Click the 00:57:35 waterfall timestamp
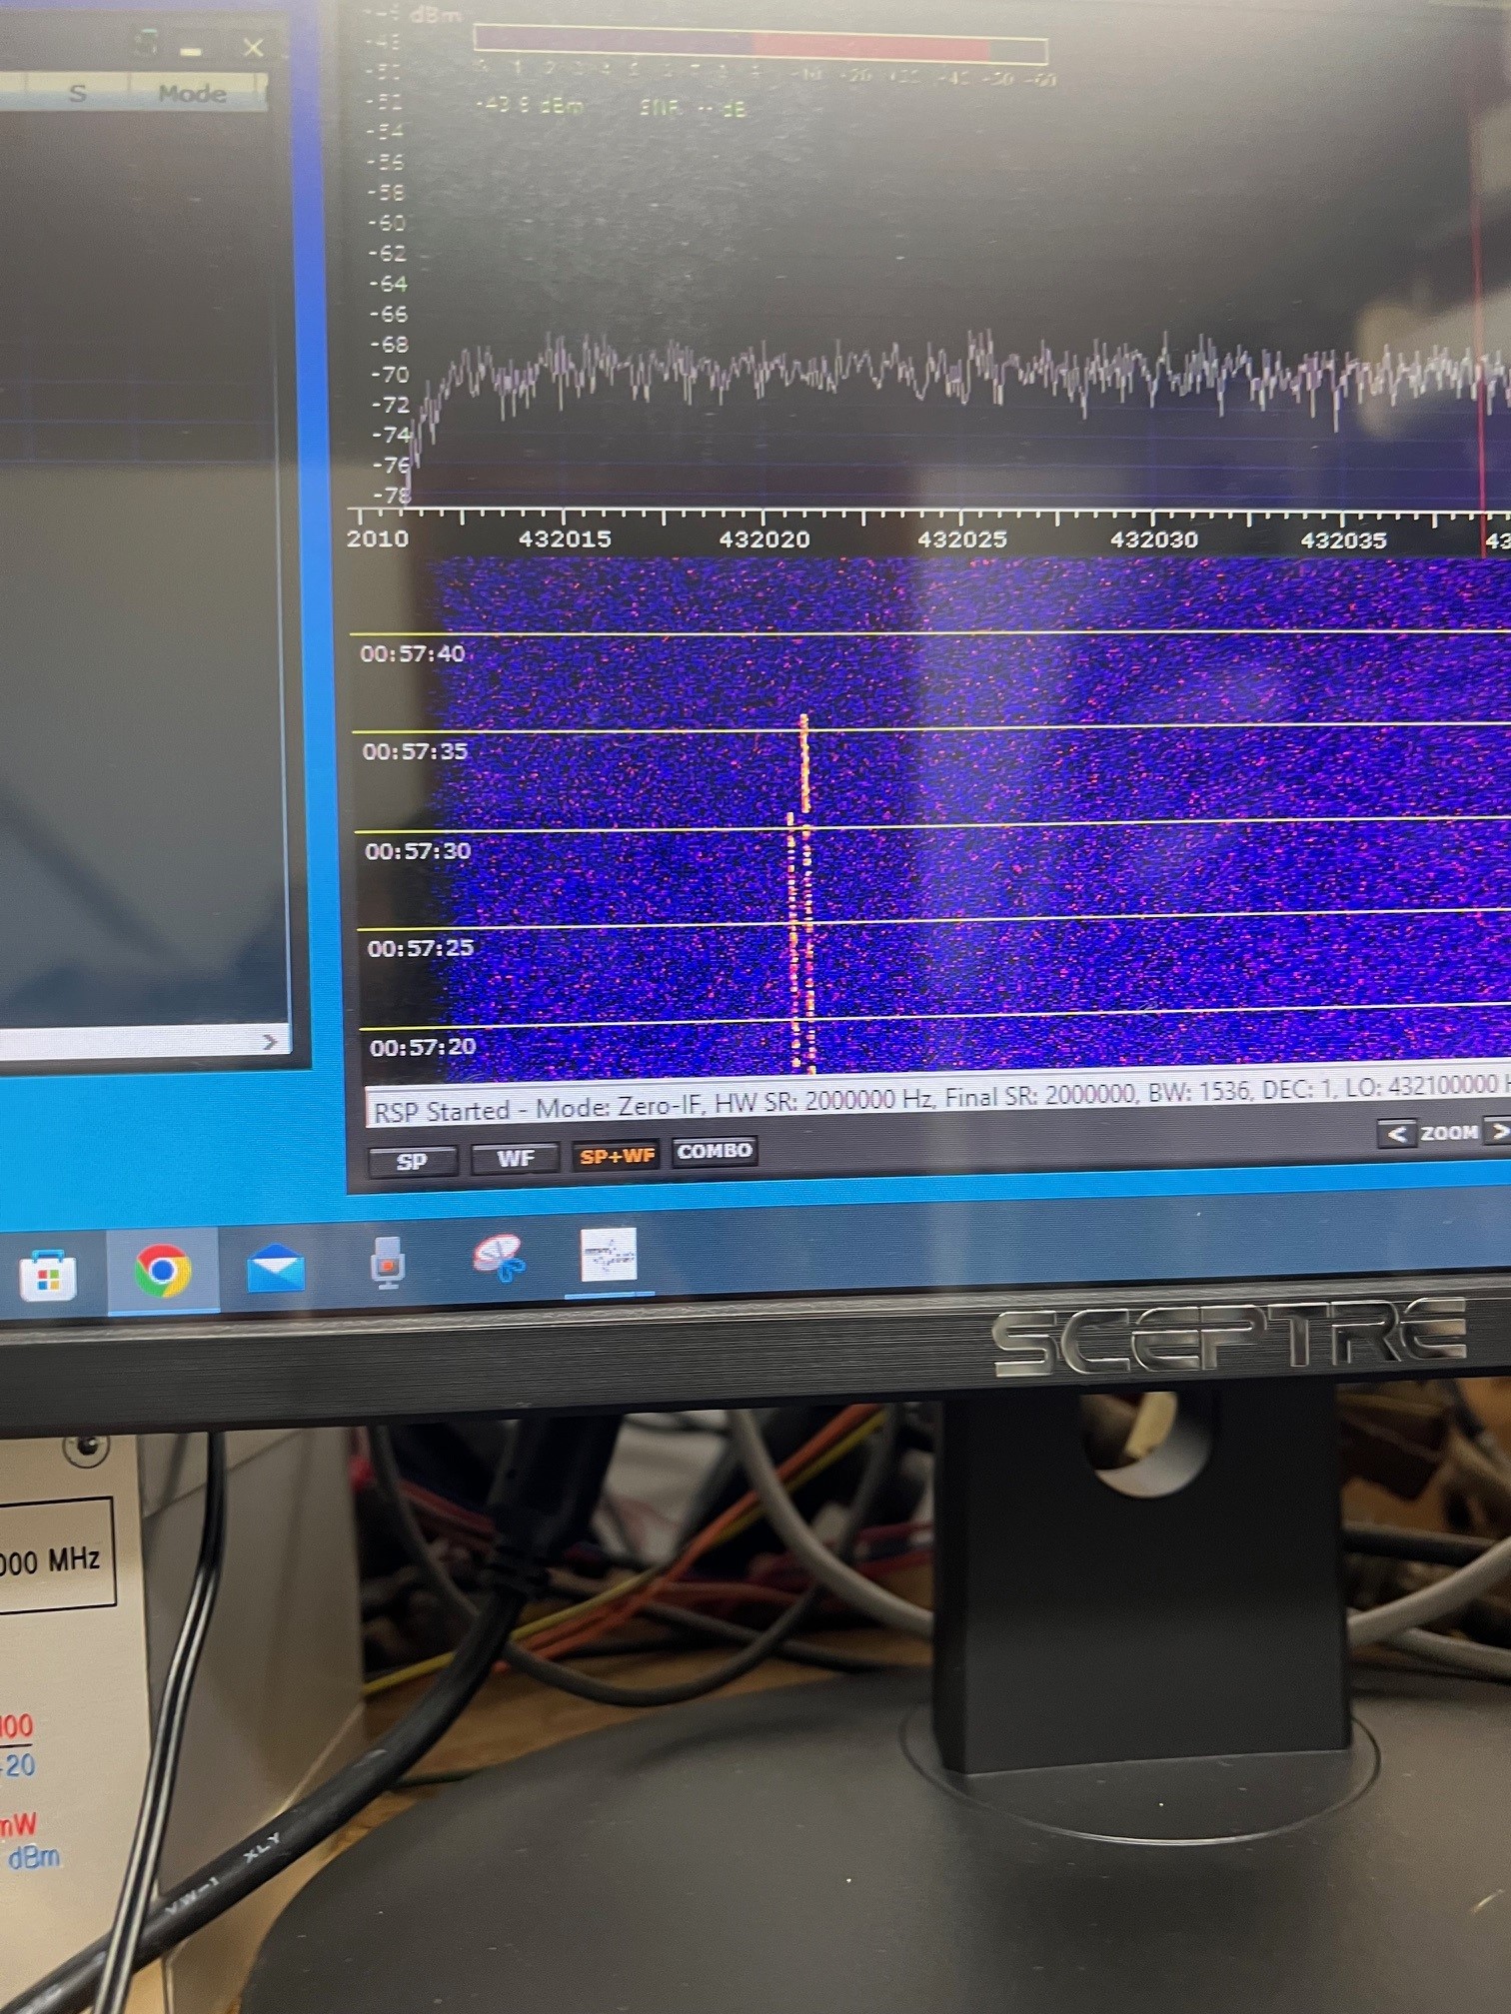The height and width of the screenshot is (2014, 1511). [415, 751]
